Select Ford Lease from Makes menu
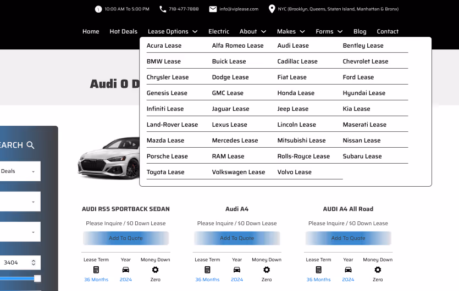This screenshot has height=291, width=459. click(358, 77)
